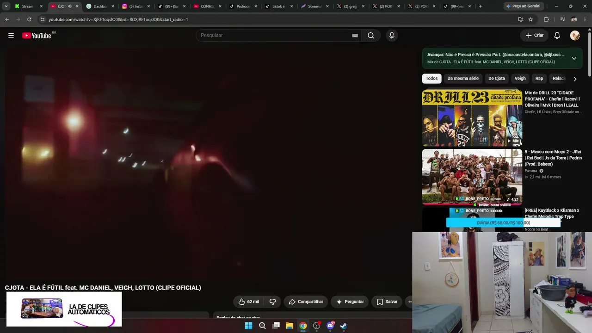Open a new browser tab
This screenshot has height=333, width=592.
(481, 6)
